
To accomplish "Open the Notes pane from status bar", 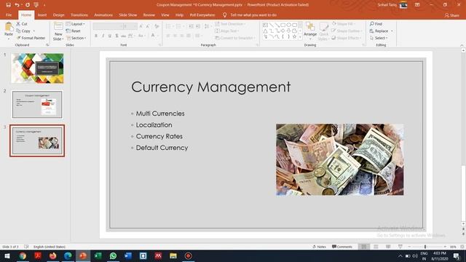I will click(319, 247).
